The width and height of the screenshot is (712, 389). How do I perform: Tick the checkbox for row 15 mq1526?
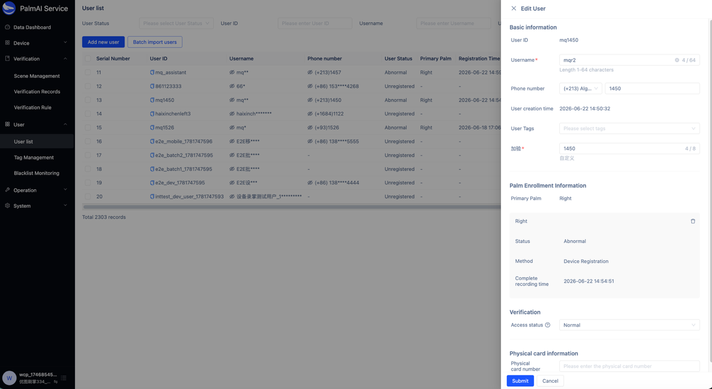point(87,128)
